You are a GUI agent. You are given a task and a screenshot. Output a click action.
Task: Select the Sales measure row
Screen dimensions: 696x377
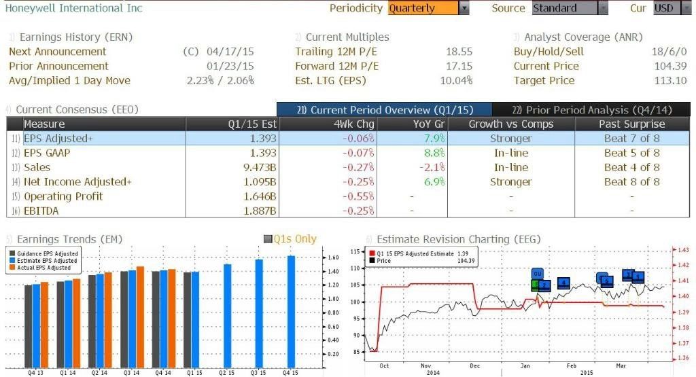[348, 168]
